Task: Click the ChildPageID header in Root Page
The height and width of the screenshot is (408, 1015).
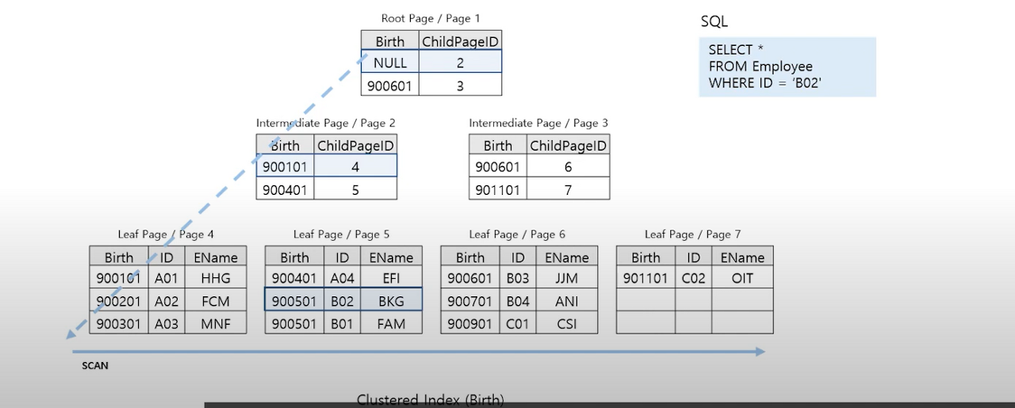Action: coord(460,41)
